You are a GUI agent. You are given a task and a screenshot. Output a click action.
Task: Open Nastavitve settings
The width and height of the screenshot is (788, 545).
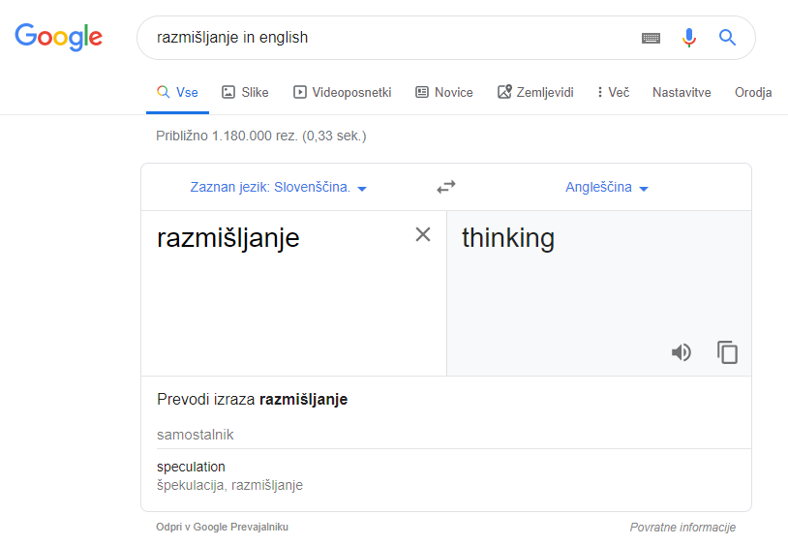click(x=682, y=92)
